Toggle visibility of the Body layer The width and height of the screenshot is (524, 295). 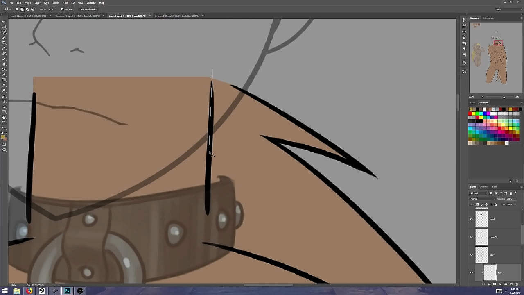point(471,255)
